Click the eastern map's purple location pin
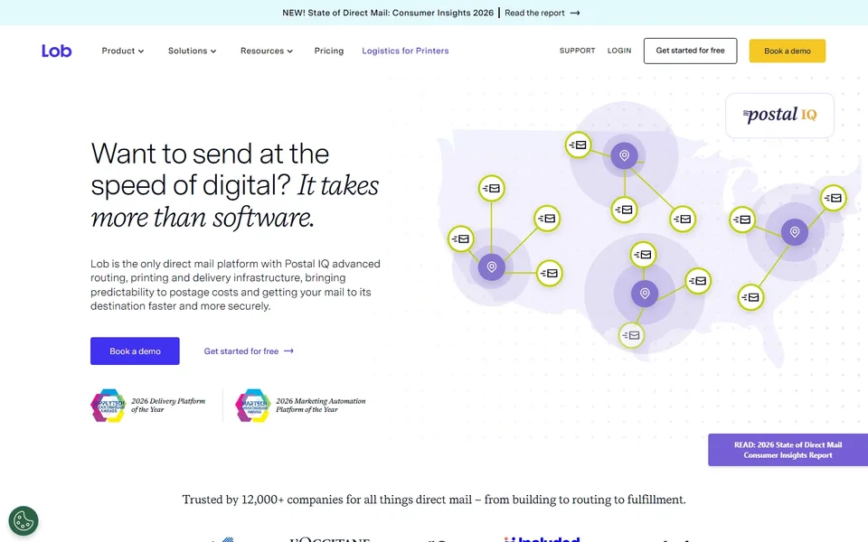The width and height of the screenshot is (868, 542). pos(795,232)
